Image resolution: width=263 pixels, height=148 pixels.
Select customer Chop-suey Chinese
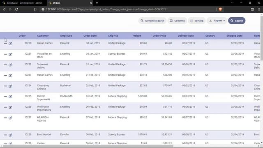[43, 87]
